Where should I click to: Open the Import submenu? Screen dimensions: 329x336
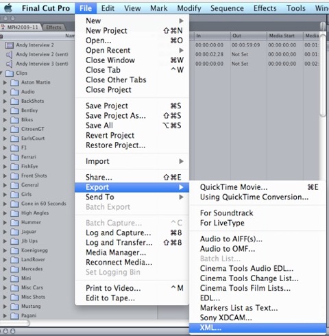[x=132, y=161]
